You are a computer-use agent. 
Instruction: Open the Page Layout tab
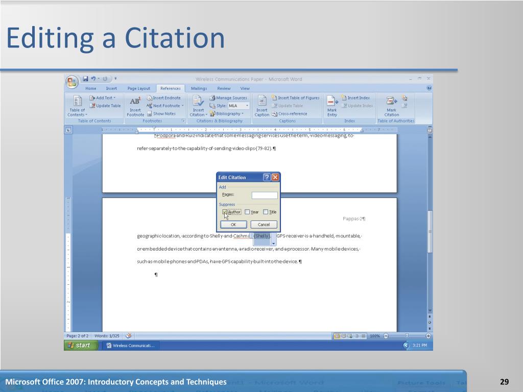click(139, 88)
